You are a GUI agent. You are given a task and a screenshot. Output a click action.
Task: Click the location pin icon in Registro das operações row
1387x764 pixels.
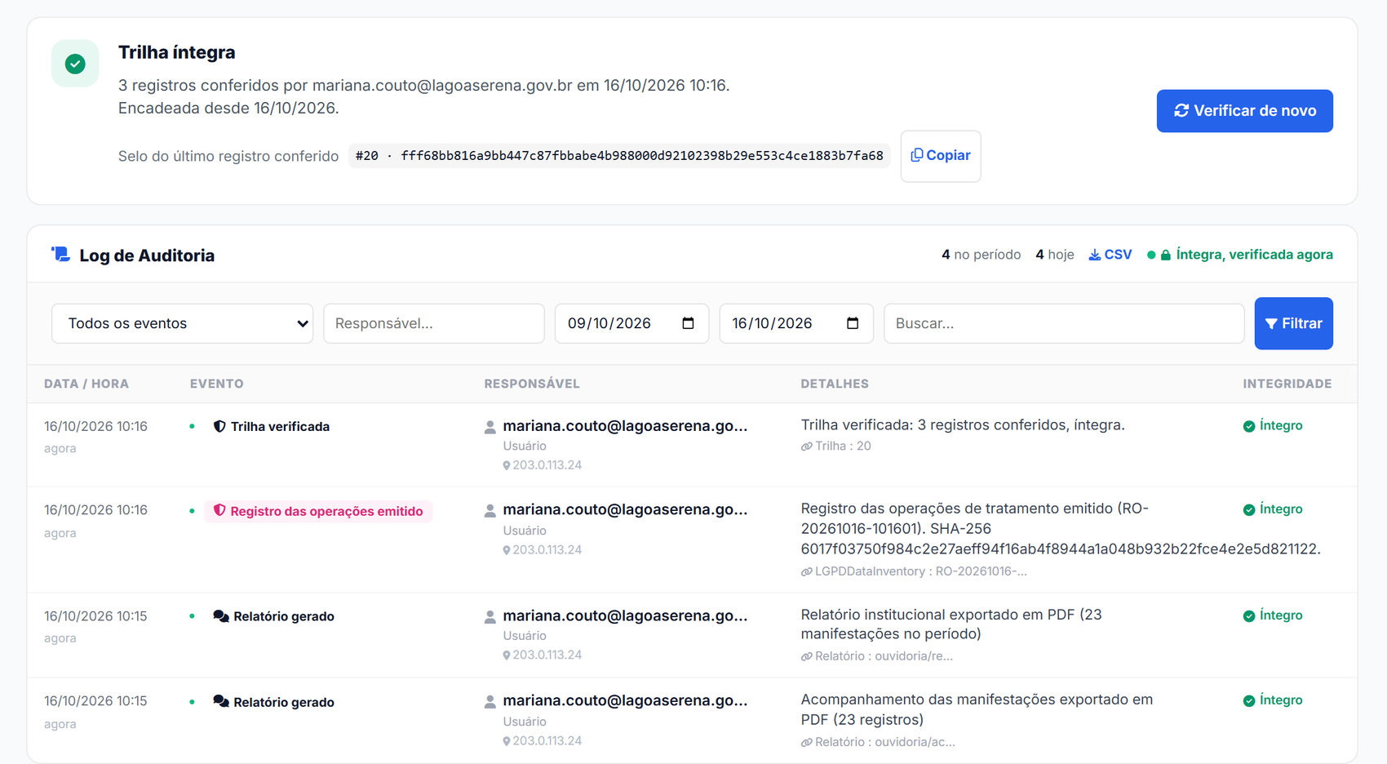507,550
